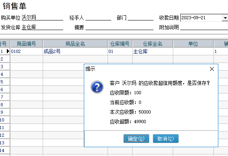Select the 主仓库 cell in row 1
228x156 pixels.
[153, 51]
